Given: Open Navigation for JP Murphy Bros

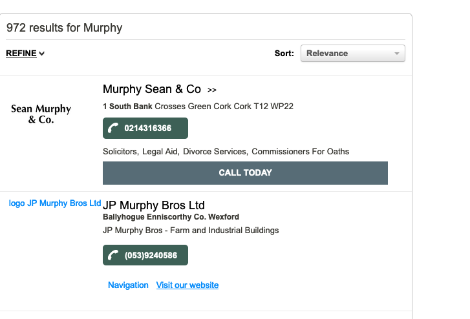Looking at the screenshot, I should click(128, 285).
